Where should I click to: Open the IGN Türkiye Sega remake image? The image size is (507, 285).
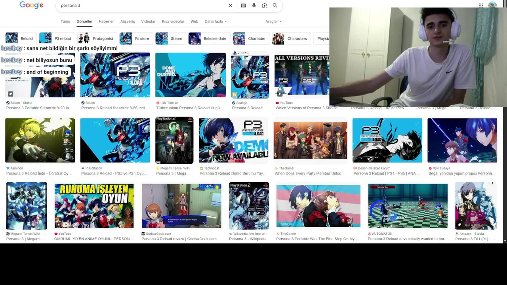pyautogui.click(x=462, y=140)
